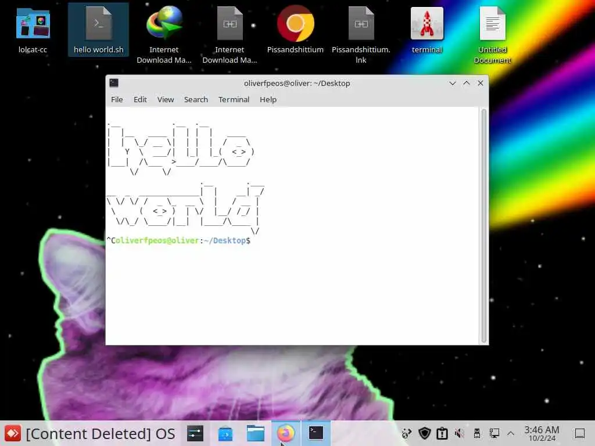Viewport: 595px width, 446px height.
Task: Minimize the terminal window
Action: (452, 83)
